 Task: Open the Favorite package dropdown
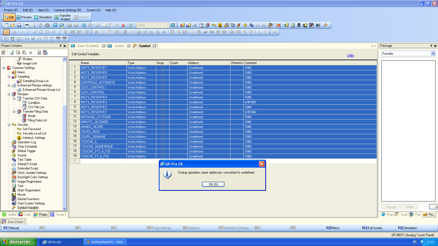coord(433,54)
